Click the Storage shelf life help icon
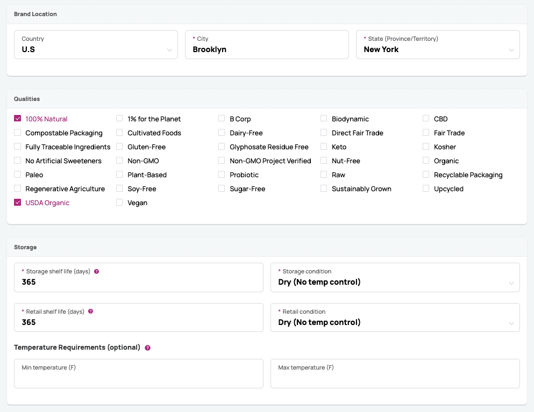Image resolution: width=534 pixels, height=412 pixels. point(96,271)
